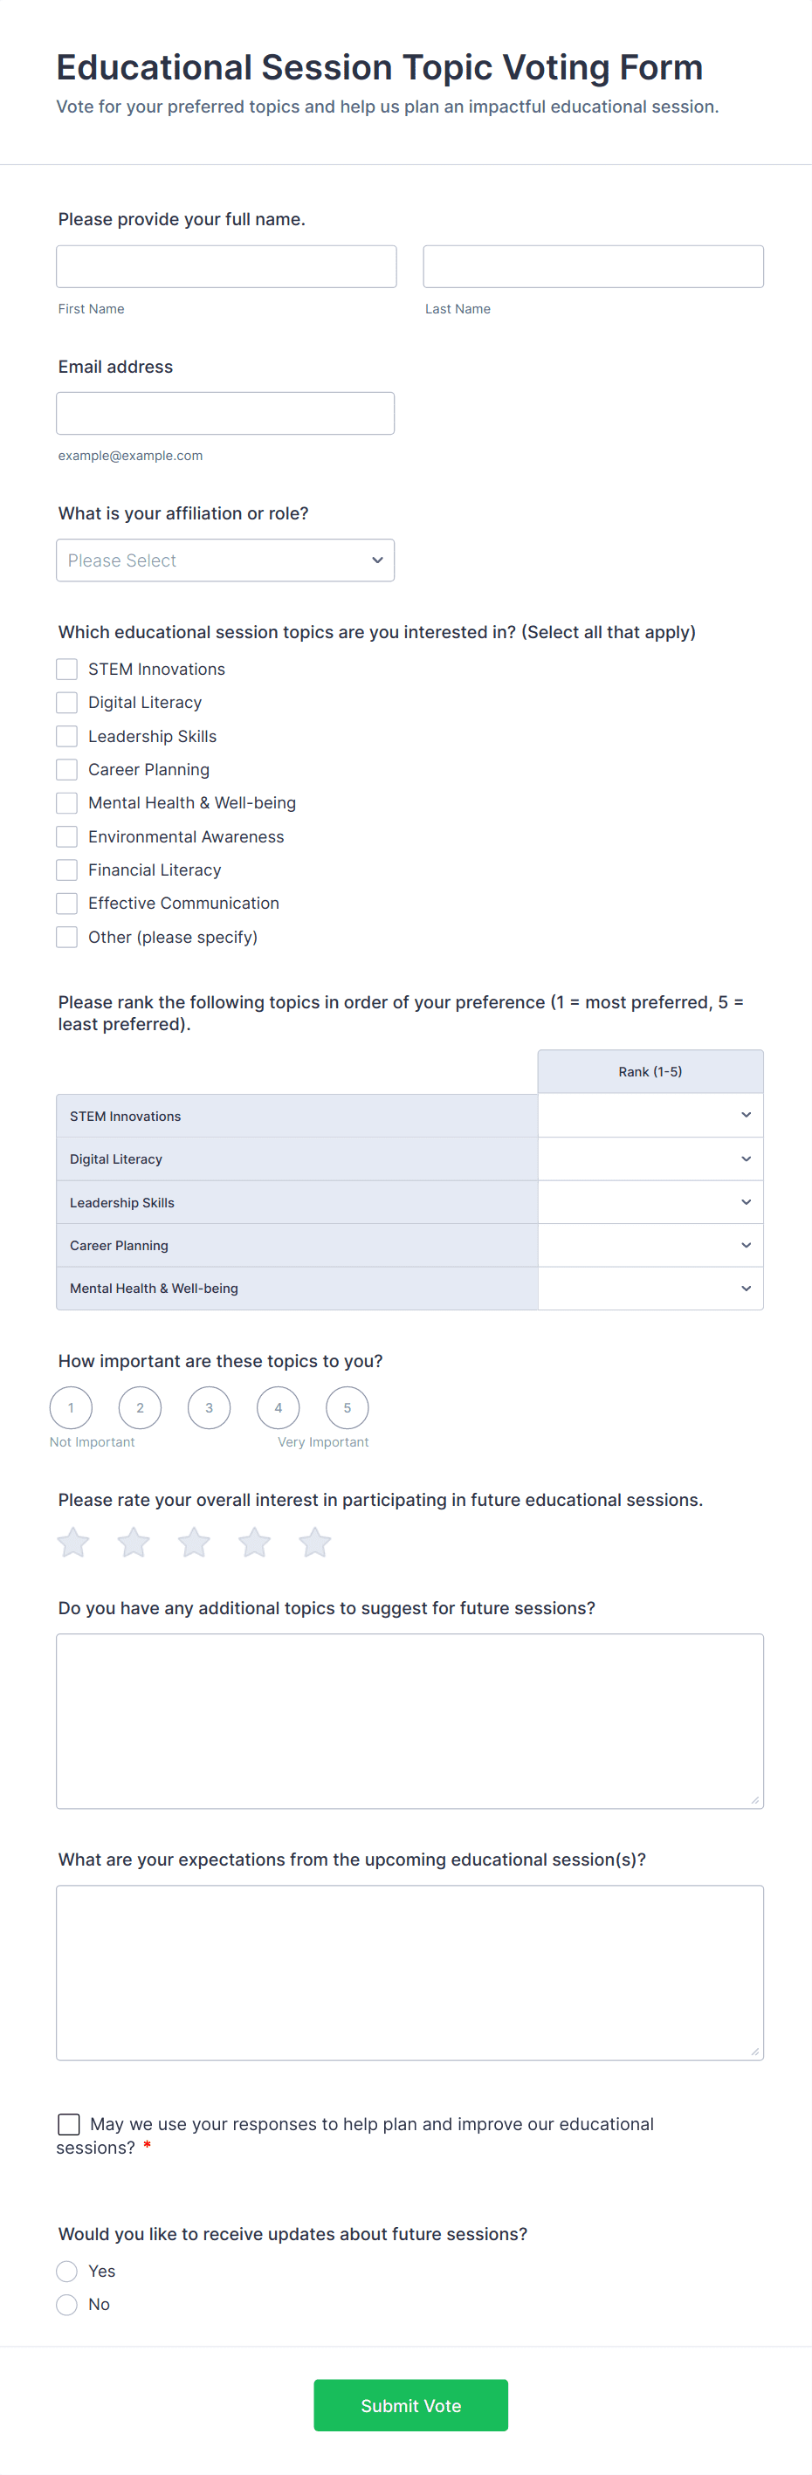Expand rank dropdown for Career Planning row
This screenshot has height=2475, width=812.
[650, 1245]
